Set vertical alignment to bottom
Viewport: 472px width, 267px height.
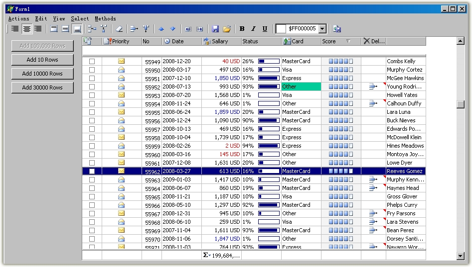tap(77, 29)
